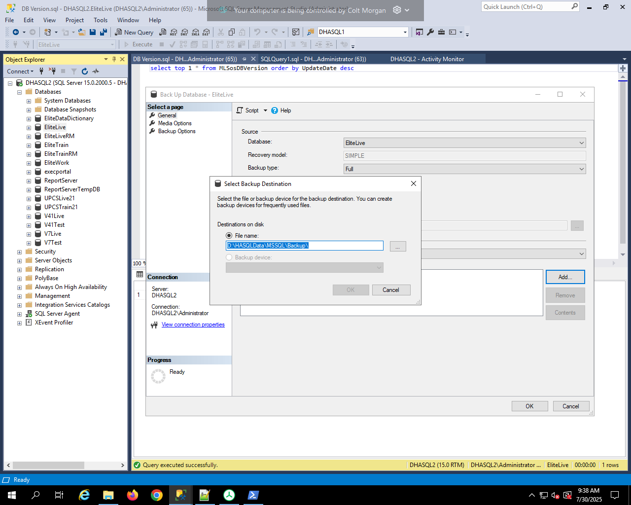
Task: Click Cancel in Select Backup Destination dialog
Action: click(x=391, y=290)
